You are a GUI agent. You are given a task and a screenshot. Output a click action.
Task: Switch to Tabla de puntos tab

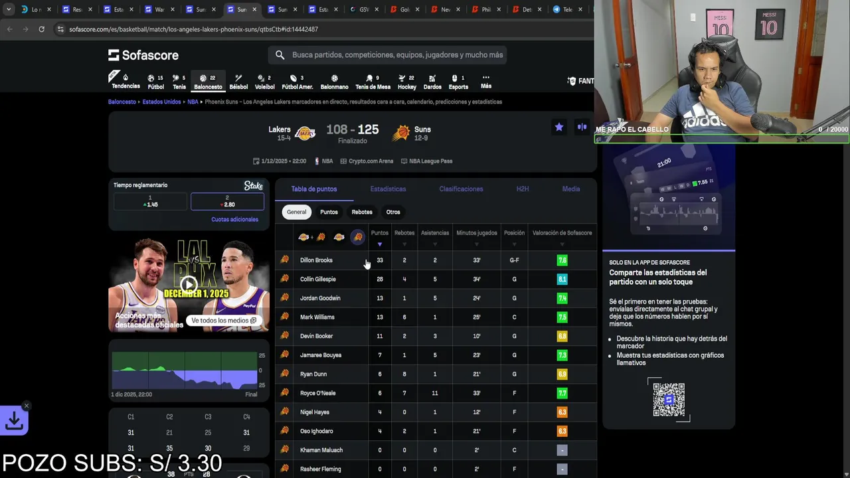click(314, 189)
